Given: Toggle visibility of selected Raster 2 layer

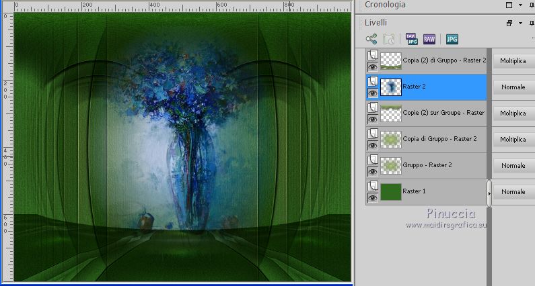Looking at the screenshot, I should tap(373, 93).
